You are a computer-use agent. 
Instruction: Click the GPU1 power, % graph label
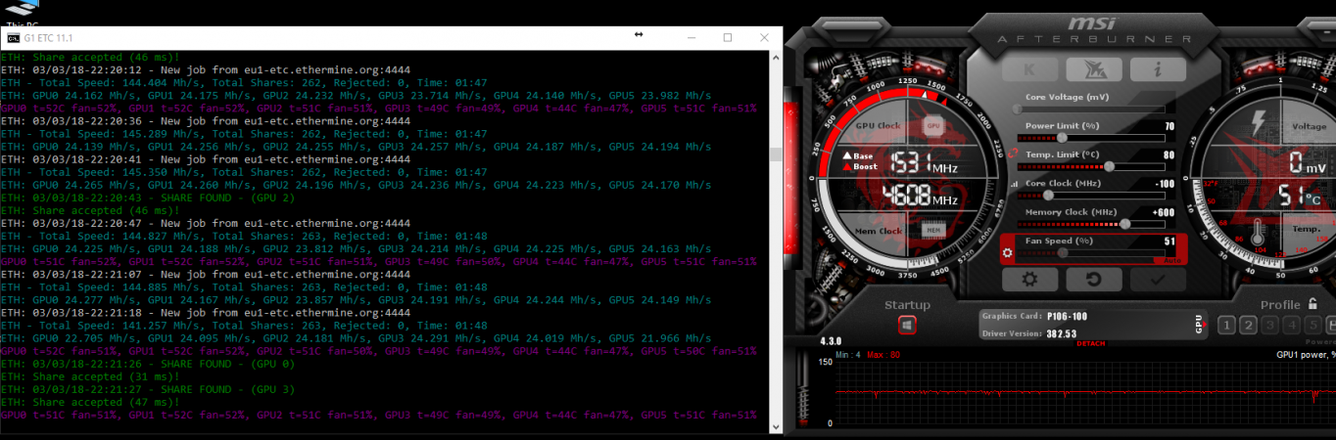(x=1306, y=355)
